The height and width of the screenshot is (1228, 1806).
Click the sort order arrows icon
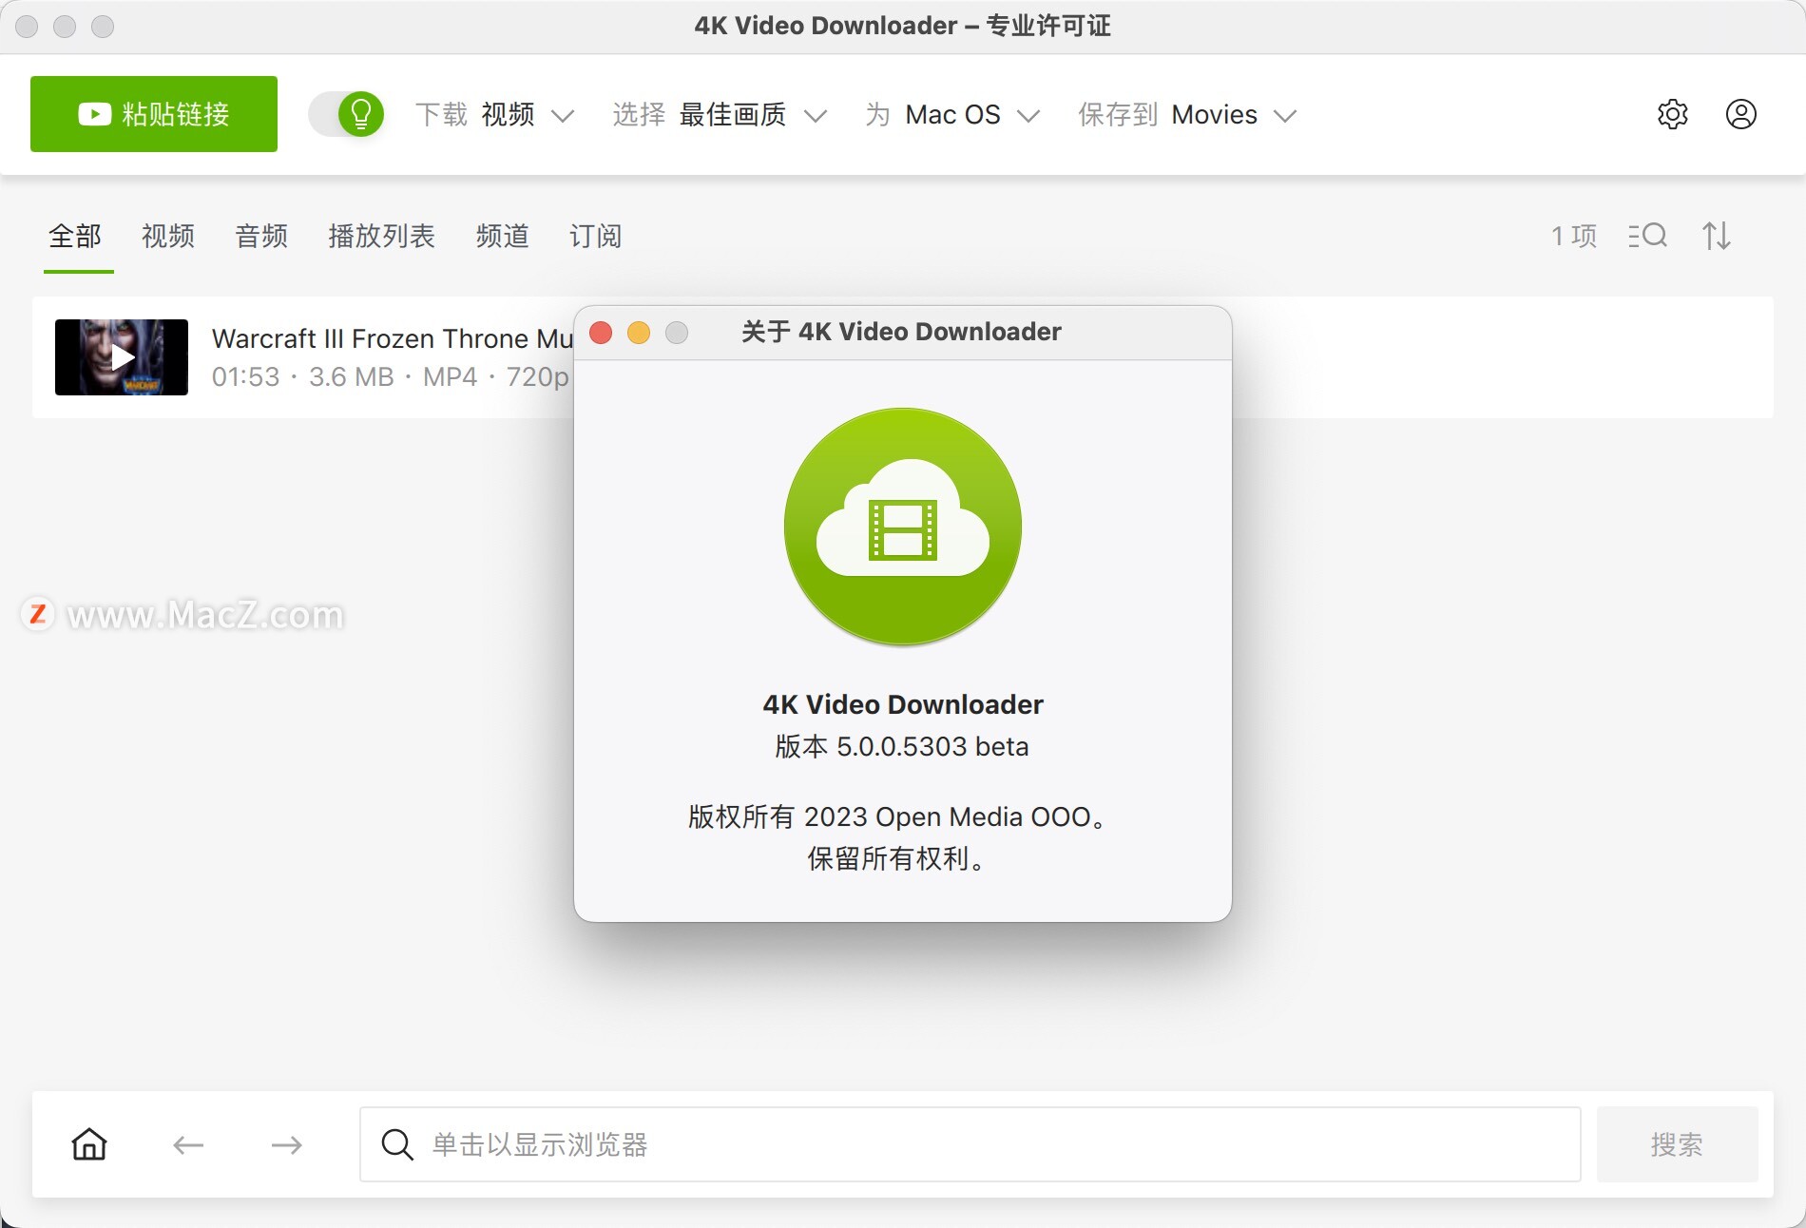1716,237
